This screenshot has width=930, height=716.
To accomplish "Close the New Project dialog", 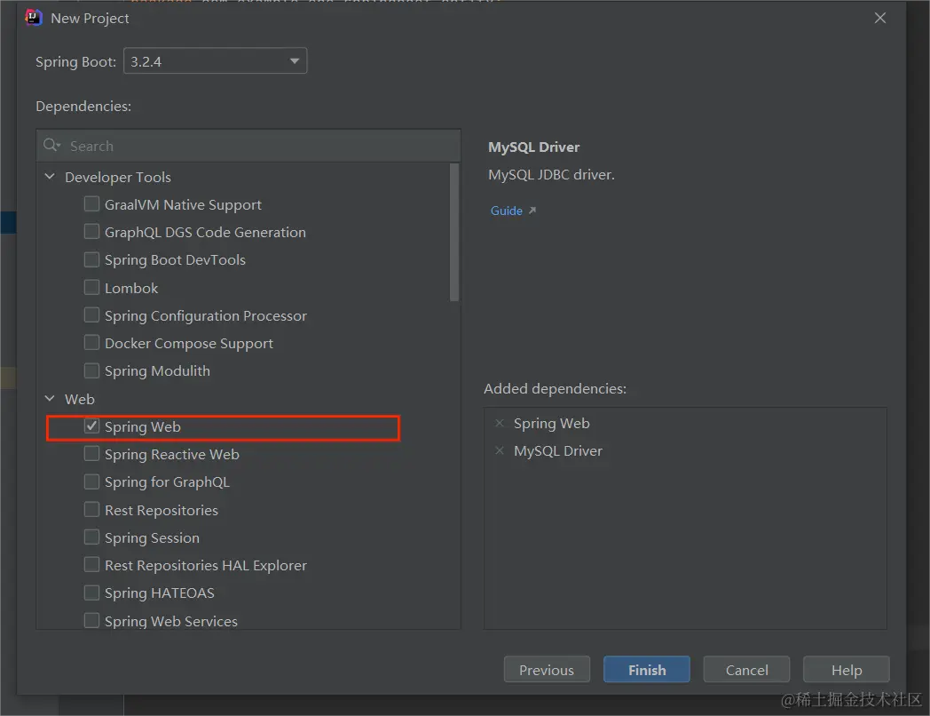I will click(x=879, y=18).
